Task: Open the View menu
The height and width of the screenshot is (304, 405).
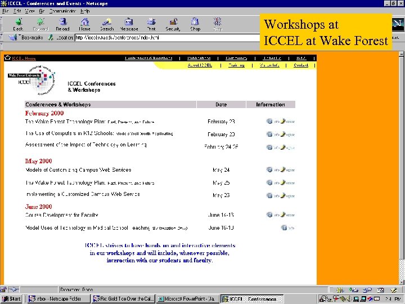Action: [x=30, y=11]
